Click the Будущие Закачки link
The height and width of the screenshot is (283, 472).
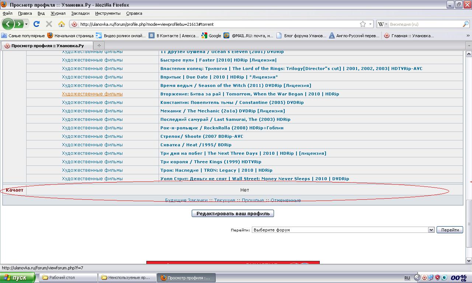[186, 200]
